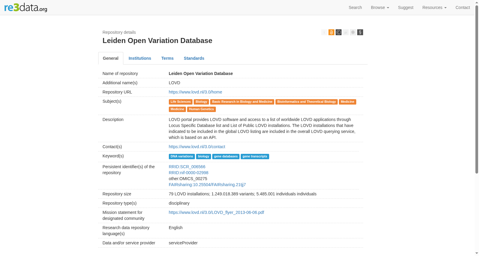Click the description paragraph starting 'LOVD portal provides'
This screenshot has width=479, height=256.
coord(262,128)
